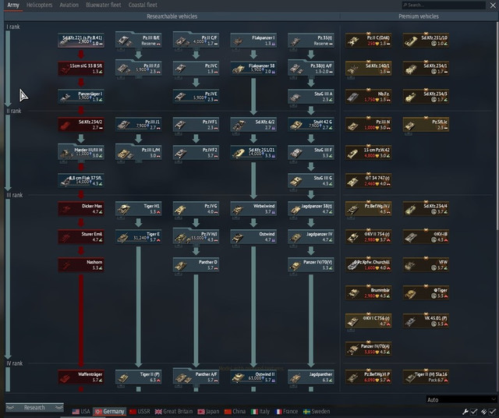
Task: Select premium Sd.Kfz.251/10 vehicle
Action: (426, 41)
